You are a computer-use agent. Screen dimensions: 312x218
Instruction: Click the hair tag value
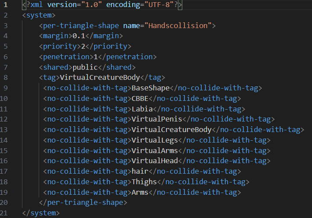(140, 172)
